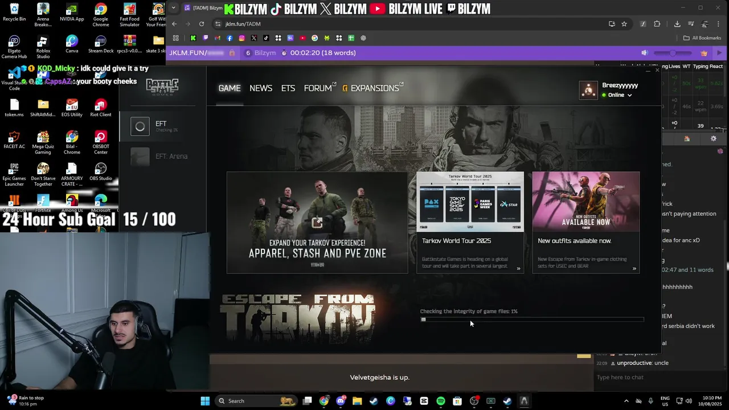Switch to the GAME tab in launcher
The width and height of the screenshot is (729, 410).
230,88
